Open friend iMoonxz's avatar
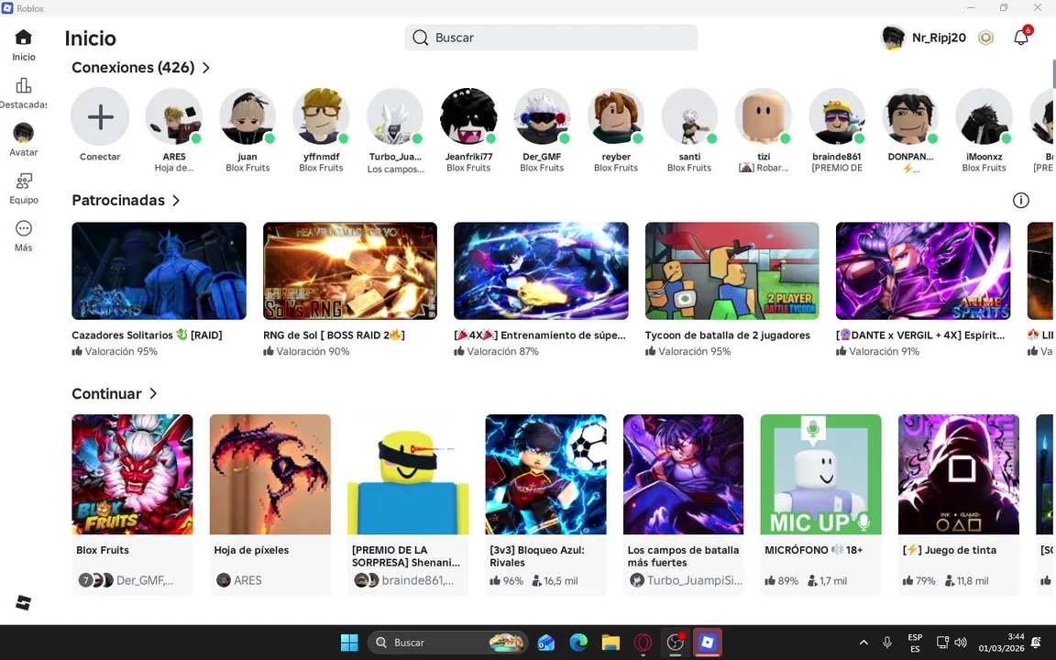The image size is (1056, 660). click(x=984, y=116)
